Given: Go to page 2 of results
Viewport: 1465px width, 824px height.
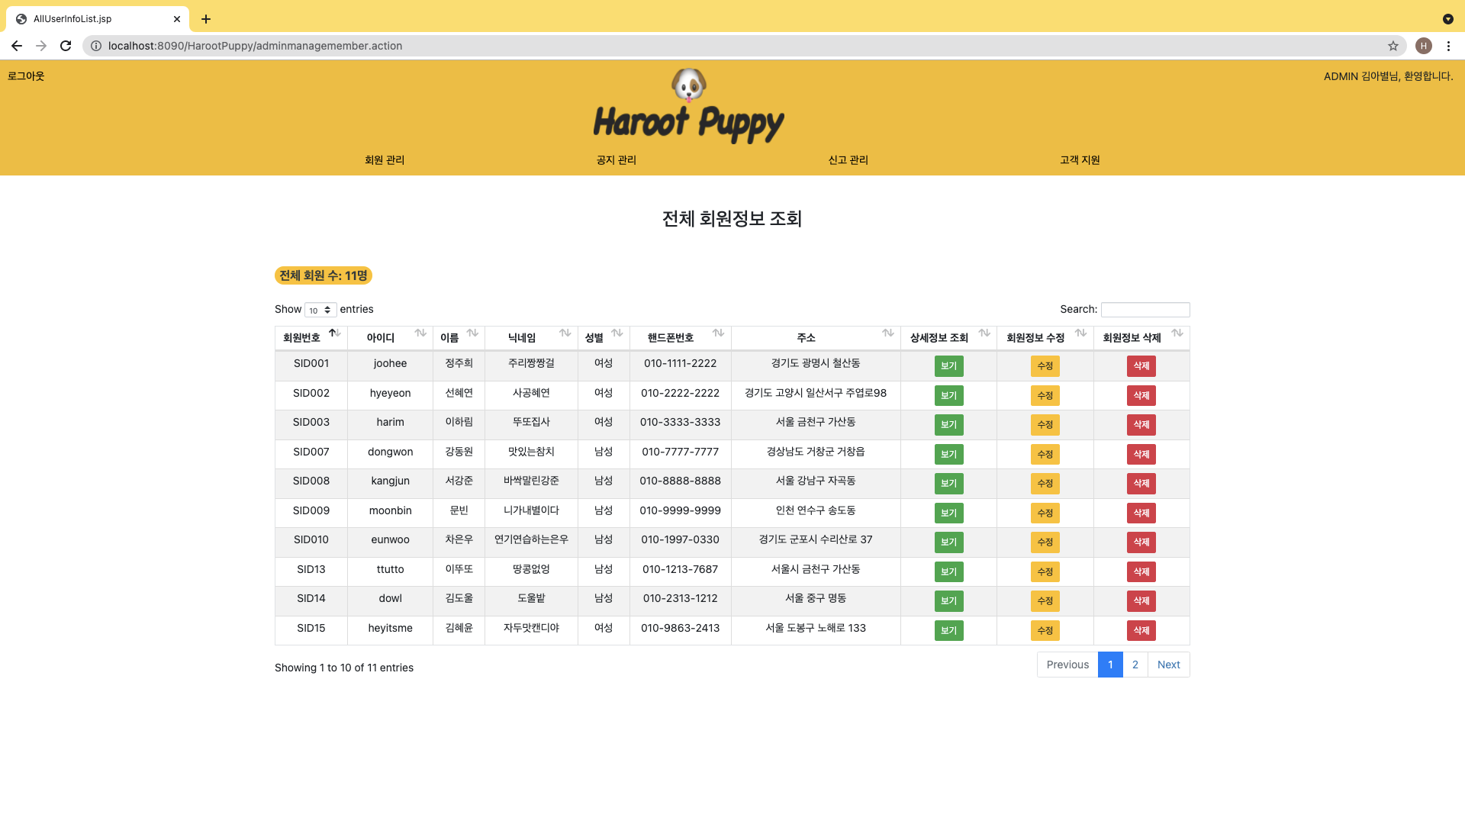Looking at the screenshot, I should tap(1135, 665).
